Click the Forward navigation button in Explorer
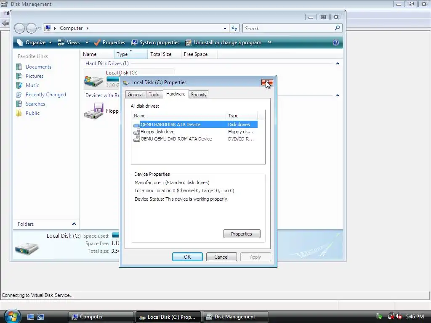Viewport: 431px width, 323px height. (x=31, y=28)
